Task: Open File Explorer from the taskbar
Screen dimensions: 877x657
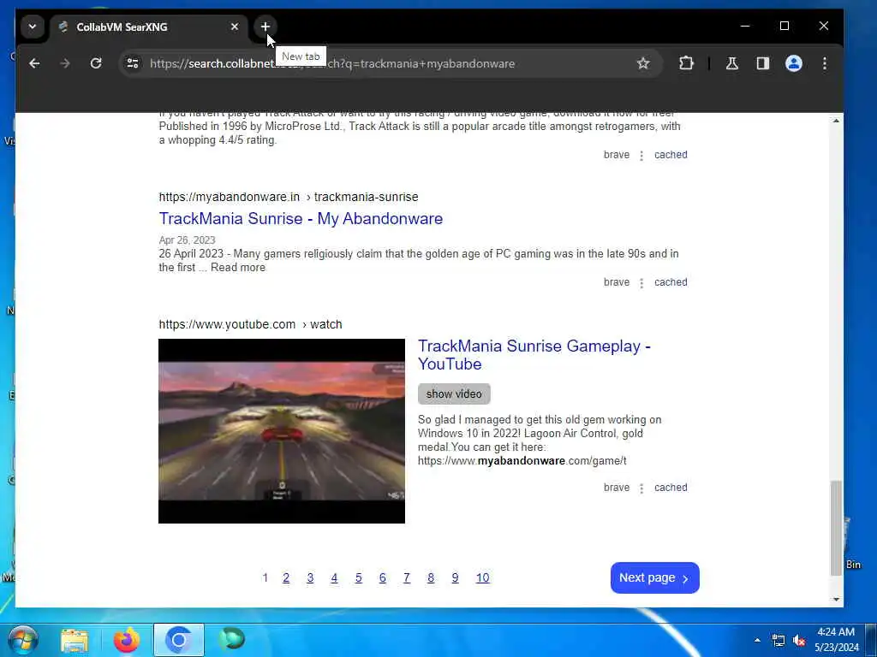Action: click(x=75, y=640)
